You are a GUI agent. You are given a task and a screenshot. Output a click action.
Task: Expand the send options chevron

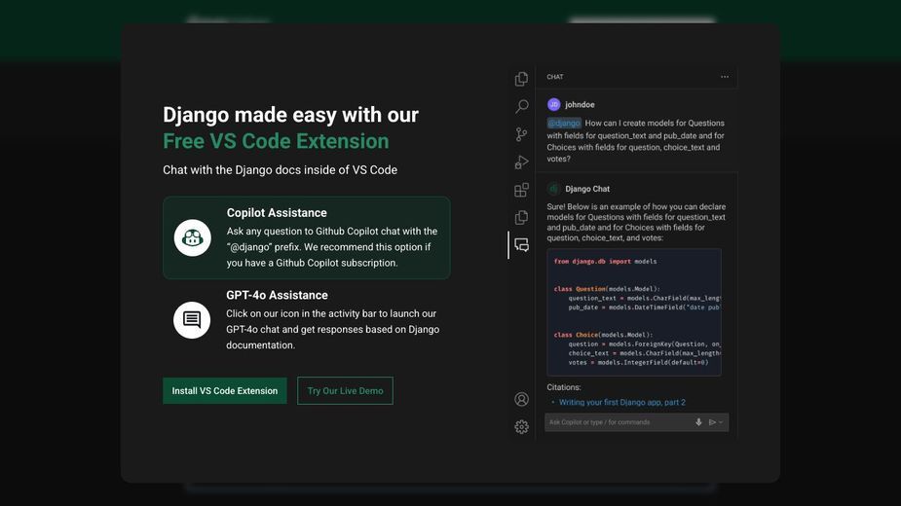click(721, 422)
